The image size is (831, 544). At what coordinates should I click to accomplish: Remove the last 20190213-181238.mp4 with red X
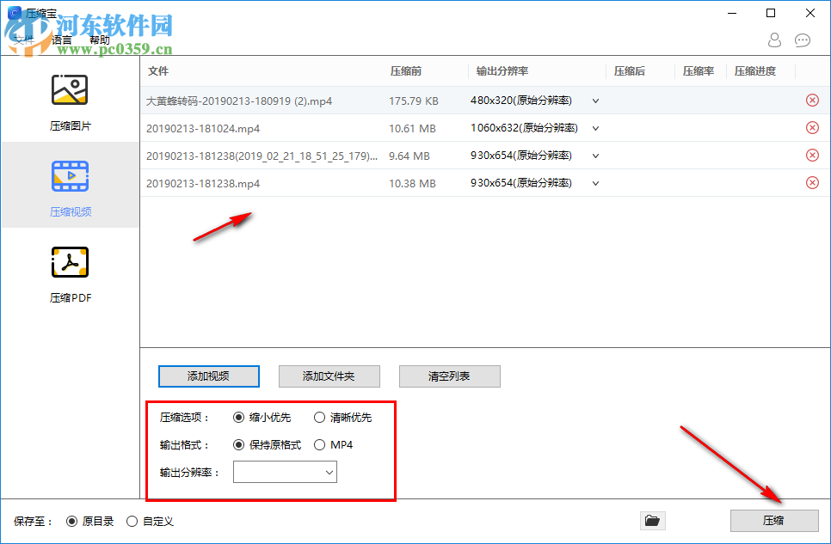pos(811,182)
